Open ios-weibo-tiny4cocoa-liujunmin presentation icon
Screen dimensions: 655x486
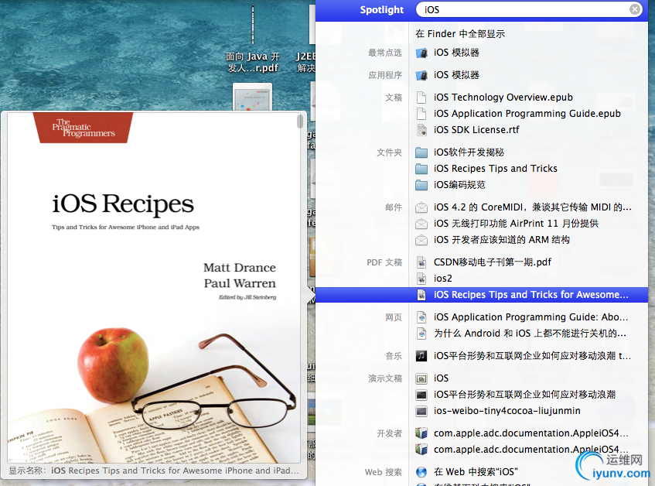tap(421, 411)
